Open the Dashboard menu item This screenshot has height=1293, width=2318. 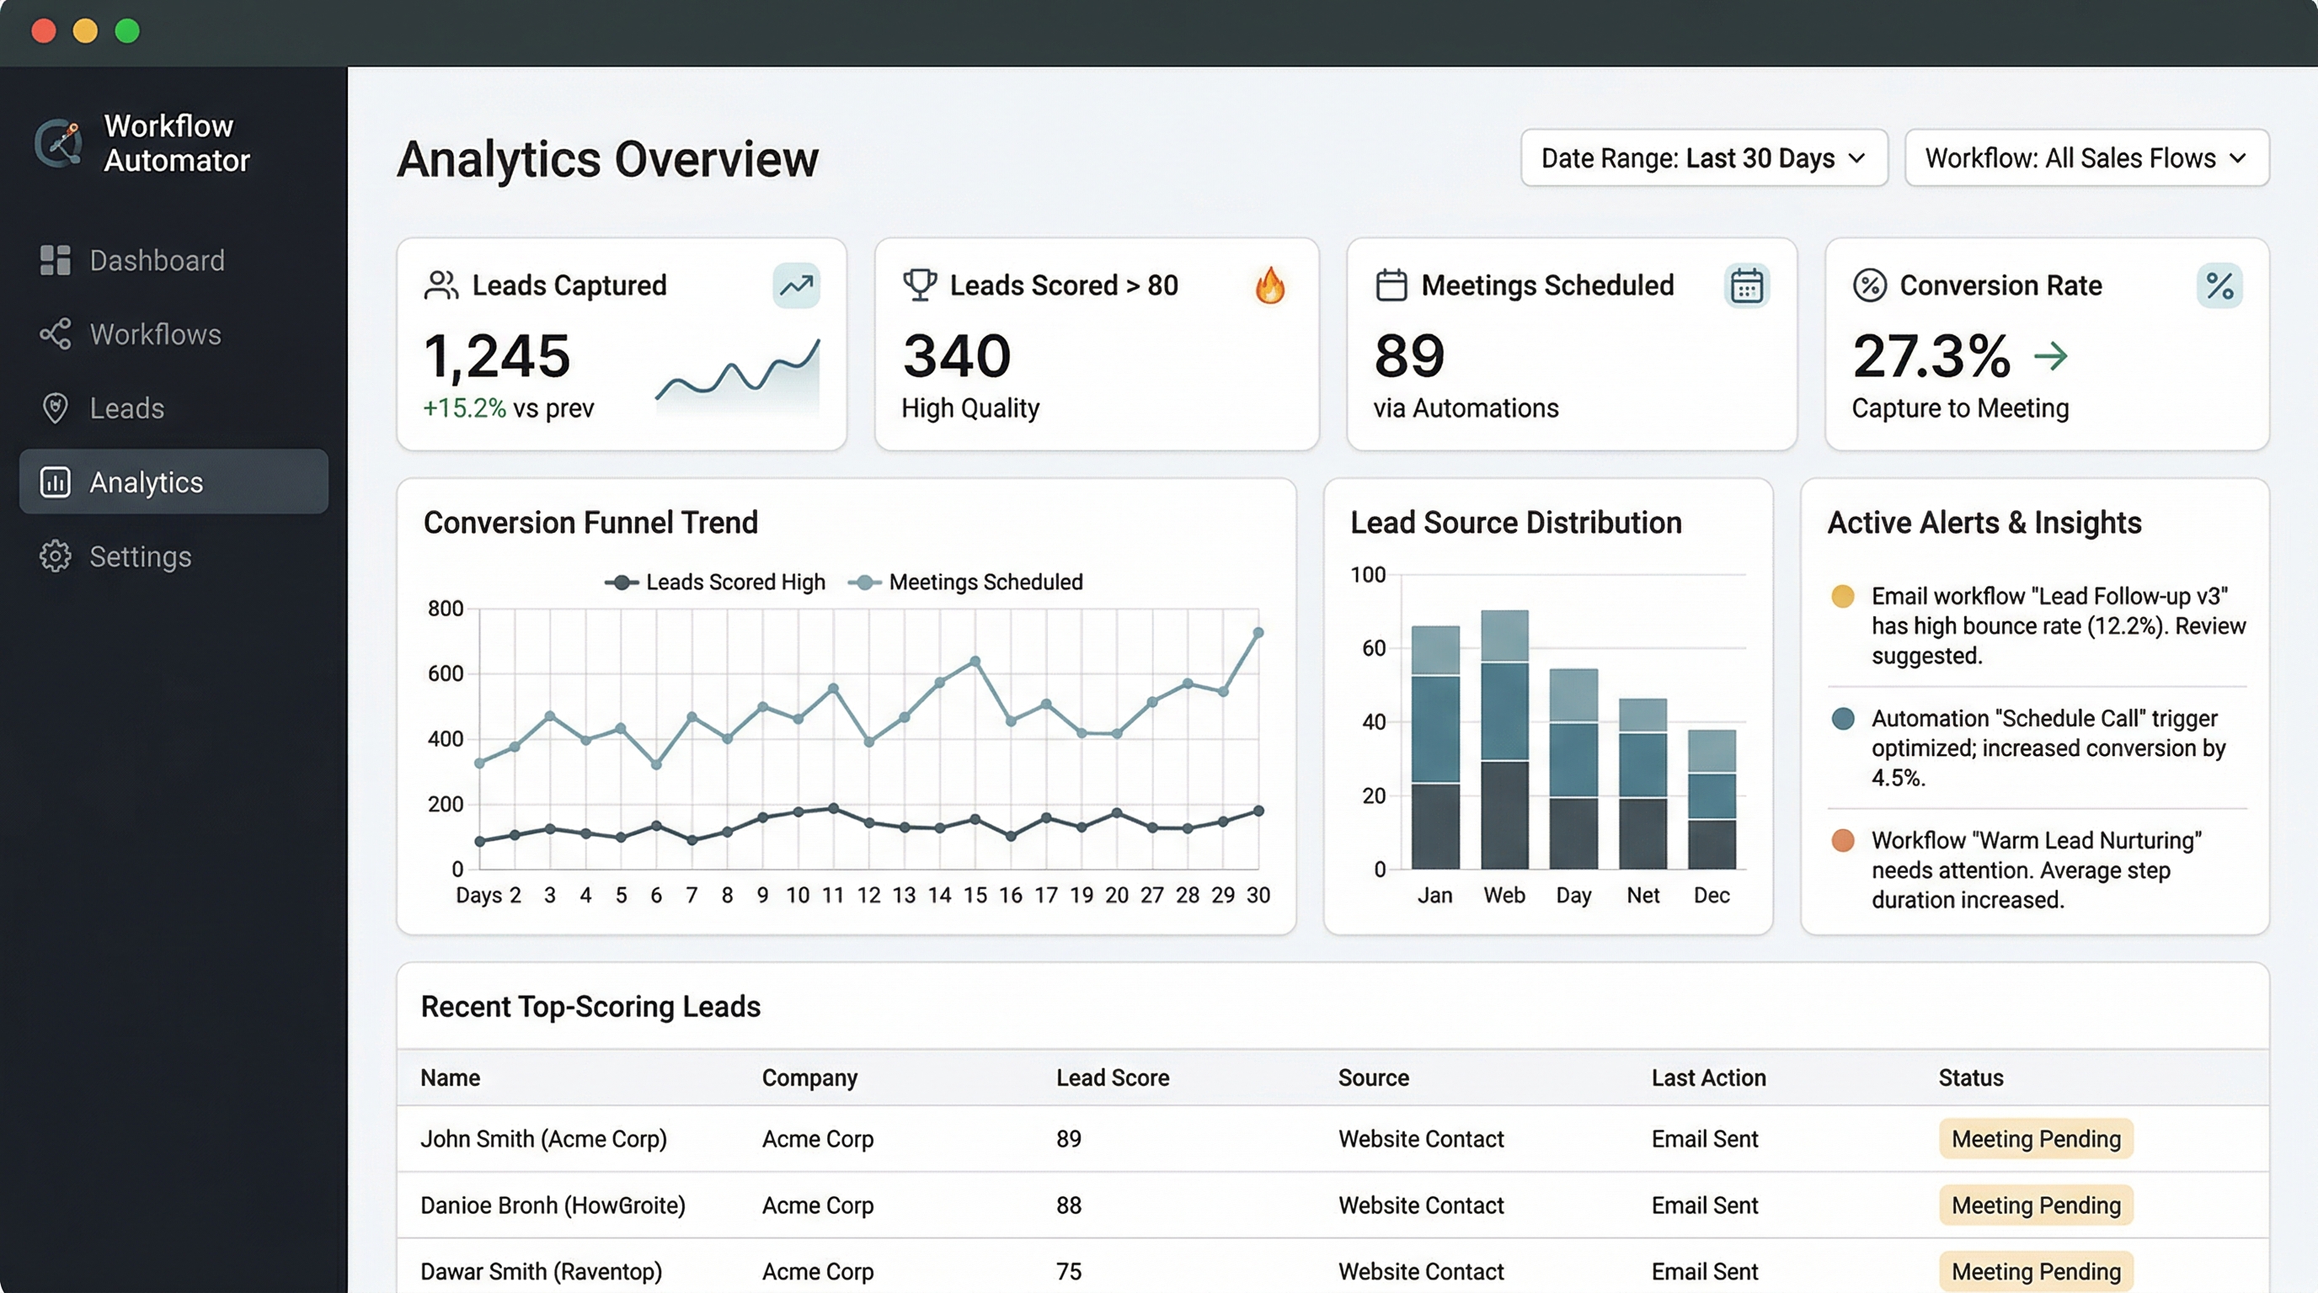[x=157, y=261]
